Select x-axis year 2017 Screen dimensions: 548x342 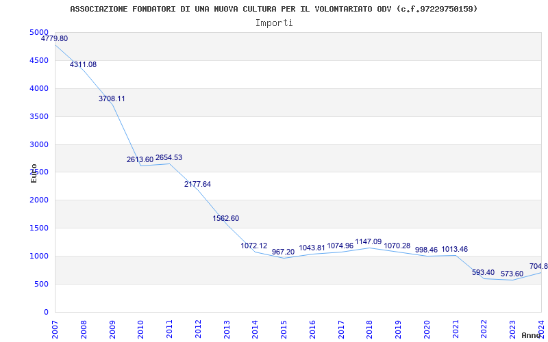click(341, 330)
